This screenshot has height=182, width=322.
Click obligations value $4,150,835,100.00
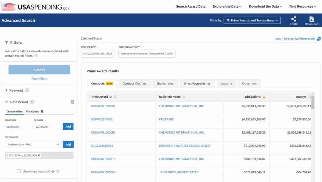[x=253, y=119]
